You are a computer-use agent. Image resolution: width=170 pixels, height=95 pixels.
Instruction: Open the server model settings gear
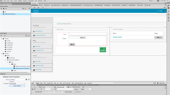coord(23,9)
